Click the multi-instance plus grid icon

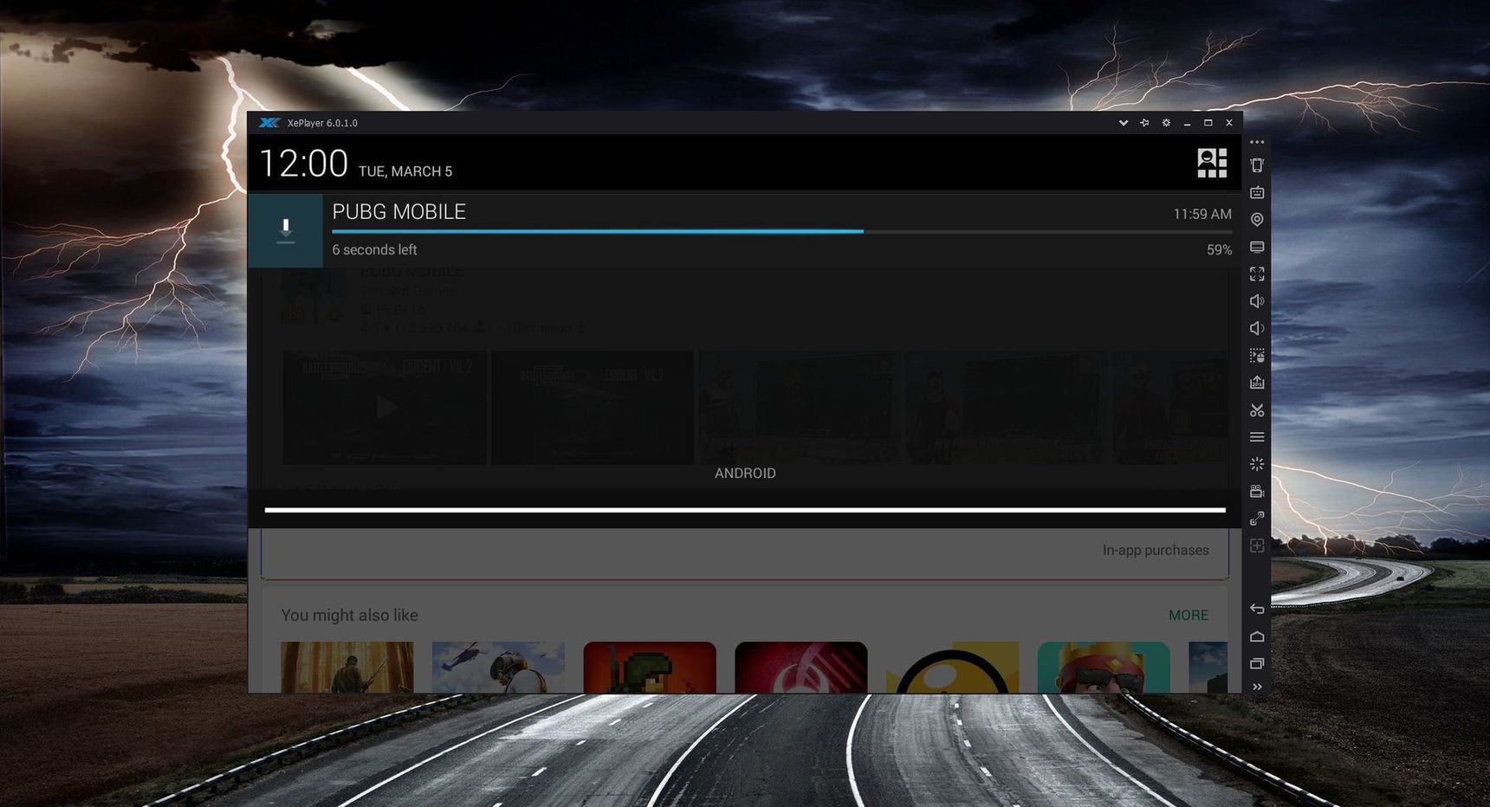pos(1257,546)
